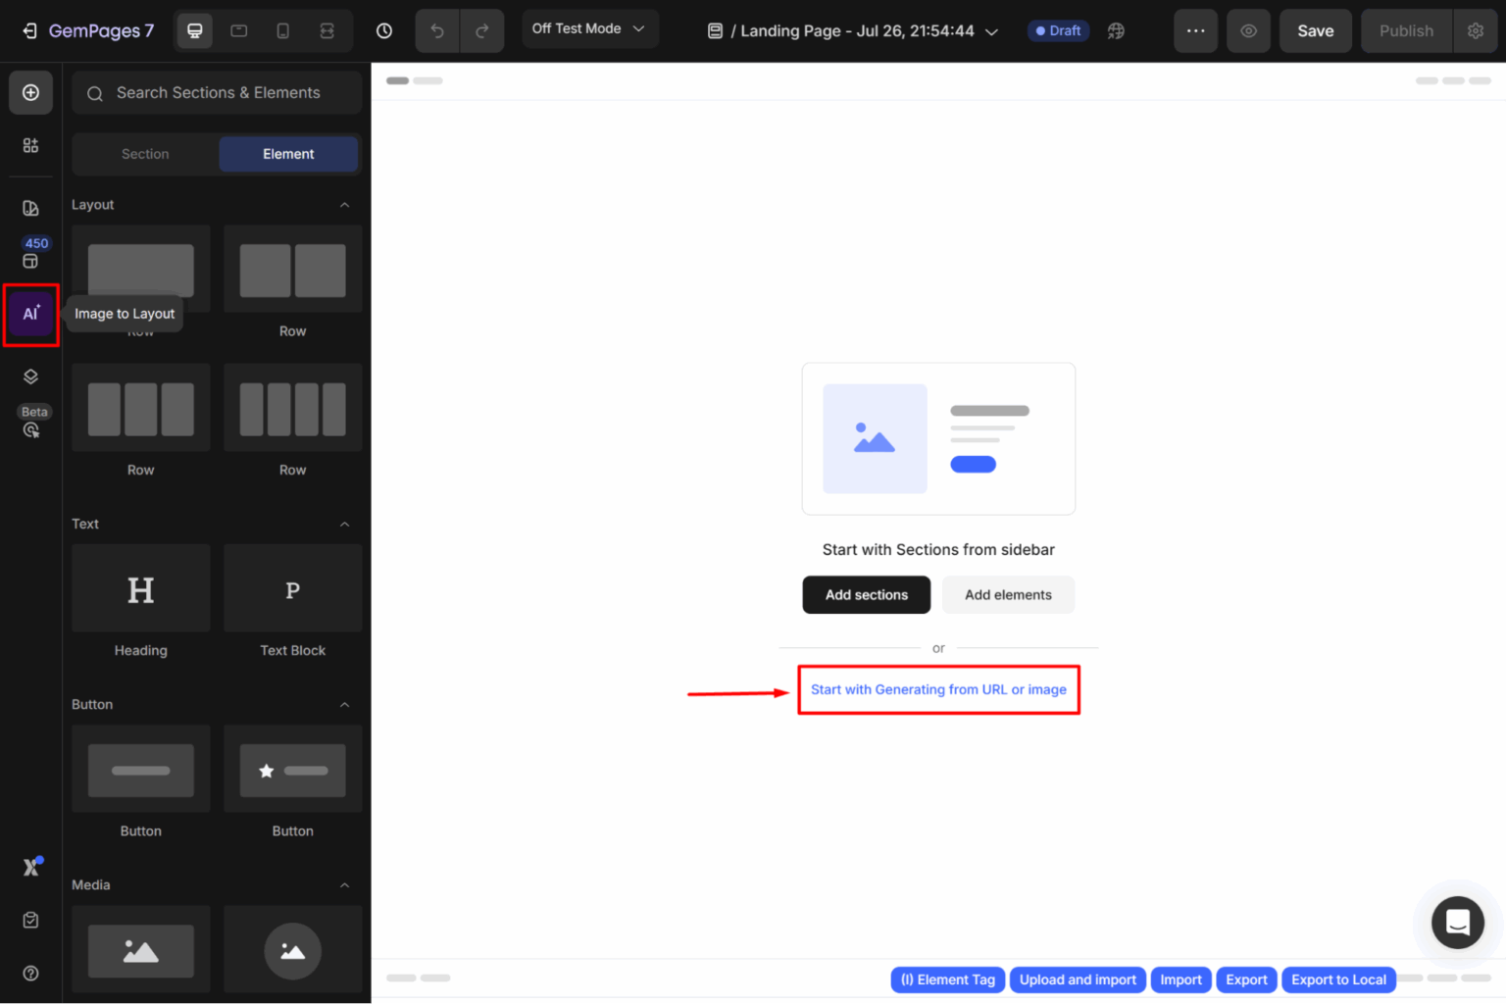Switch to the Section tab
Screen dimensions: 1506x1004
click(x=144, y=154)
